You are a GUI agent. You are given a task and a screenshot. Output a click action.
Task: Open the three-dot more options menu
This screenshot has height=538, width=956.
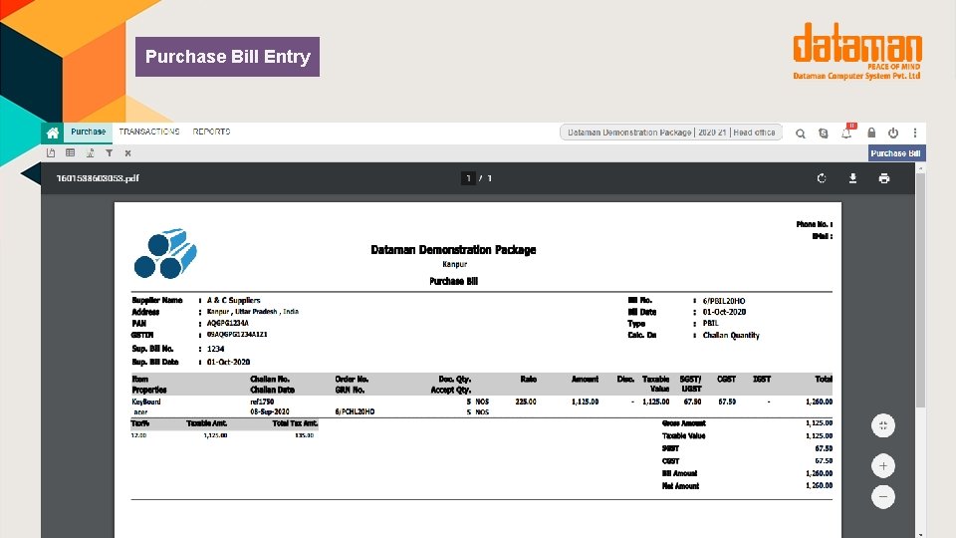(915, 133)
